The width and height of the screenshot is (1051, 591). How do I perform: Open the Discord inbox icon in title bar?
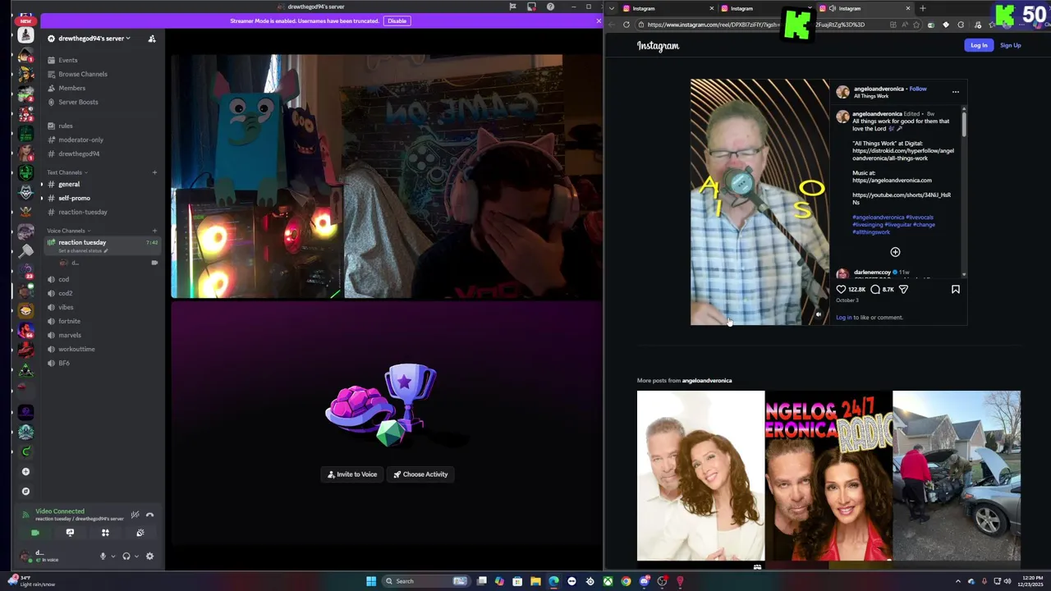pos(531,7)
